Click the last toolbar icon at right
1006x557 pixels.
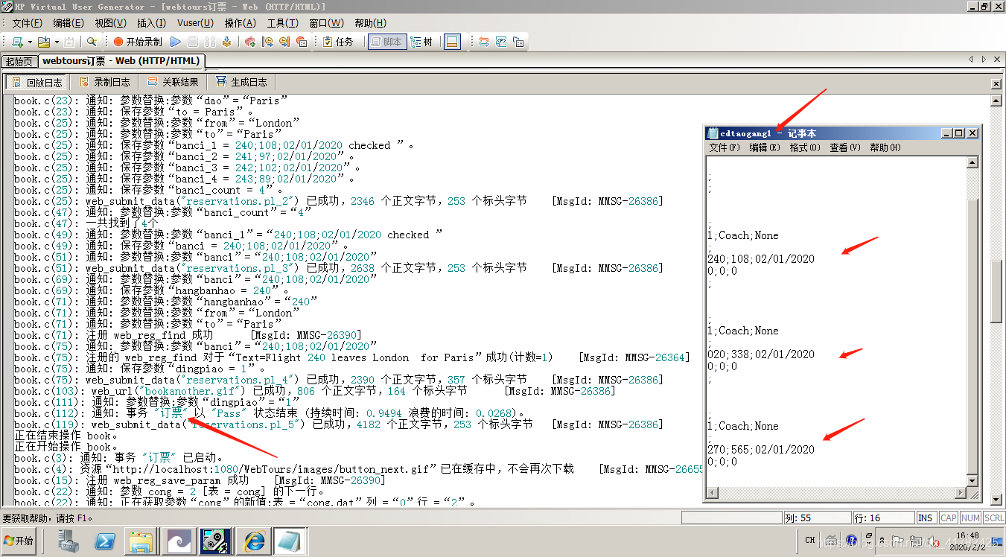[518, 42]
